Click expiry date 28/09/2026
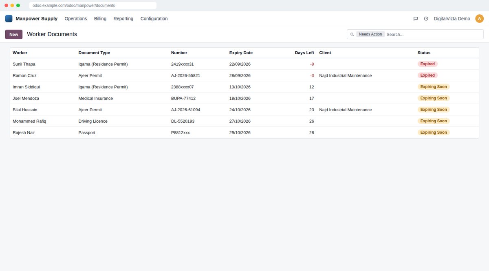Screen dimensions: 489x271 coord(240,75)
